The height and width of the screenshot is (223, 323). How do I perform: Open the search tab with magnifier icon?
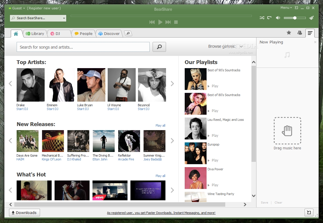coord(128,33)
